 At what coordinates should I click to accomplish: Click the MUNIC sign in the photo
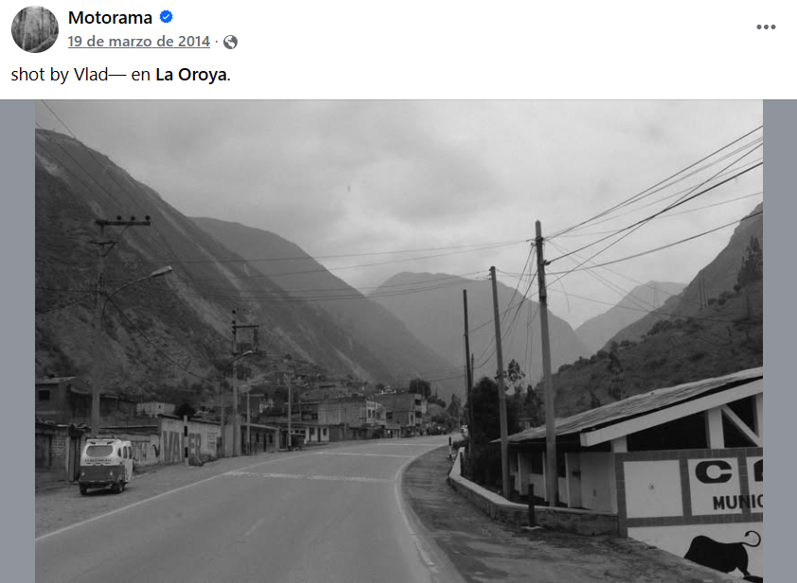[737, 503]
